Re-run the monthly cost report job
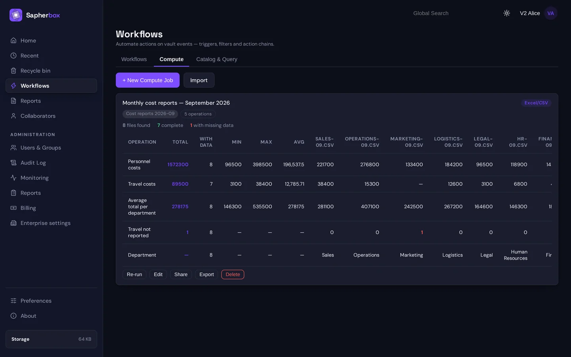The height and width of the screenshot is (357, 571). [134, 274]
